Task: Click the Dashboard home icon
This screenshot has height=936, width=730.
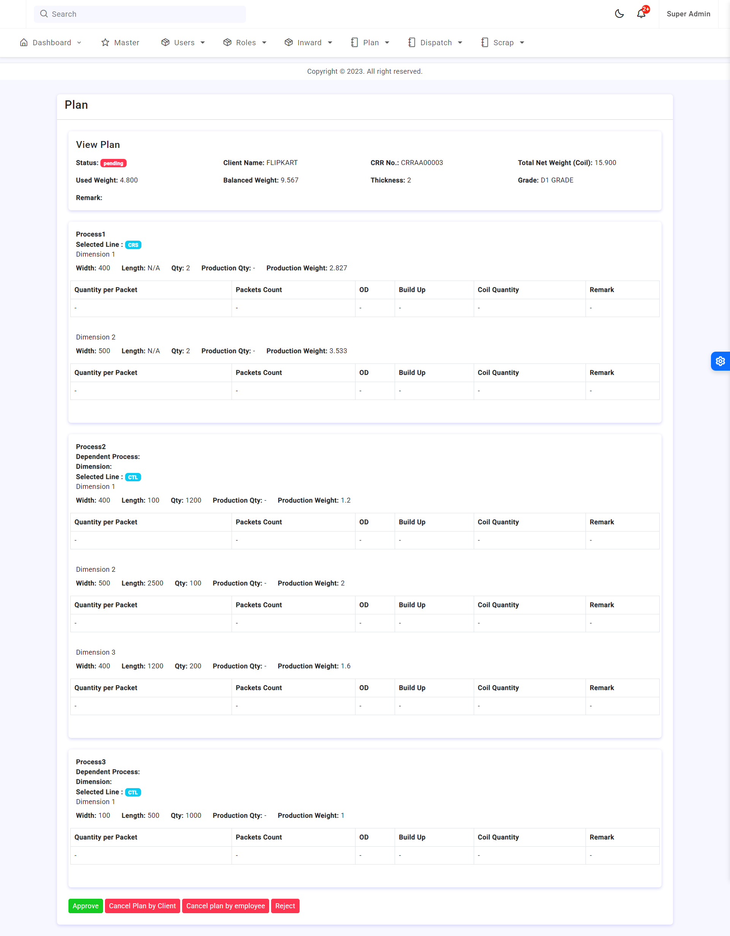Action: (x=24, y=43)
